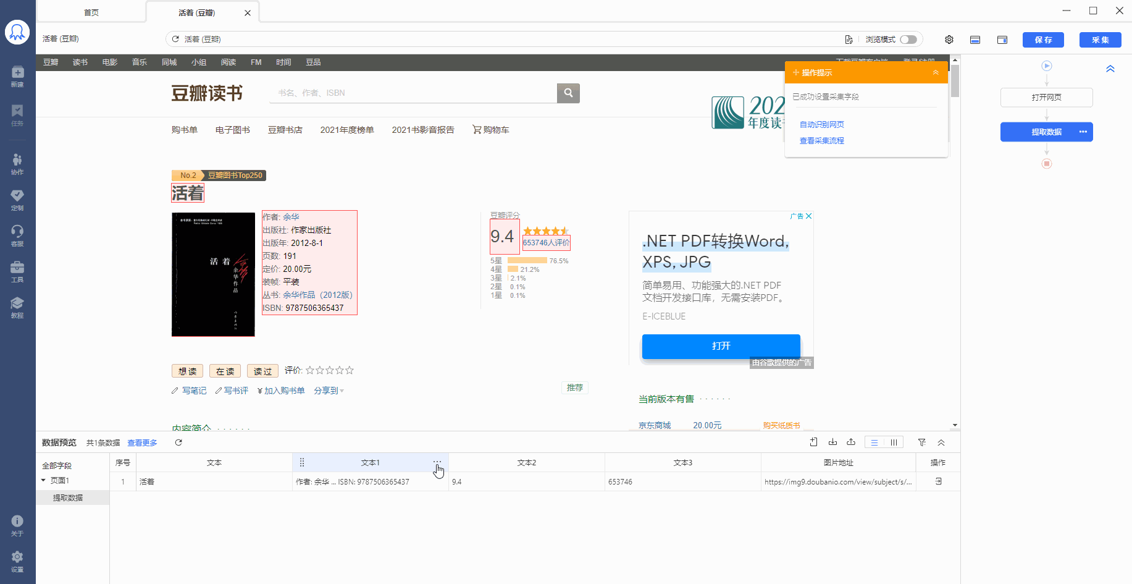The height and width of the screenshot is (584, 1132).
Task: Click the 自动识别网页 link
Action: click(x=822, y=124)
